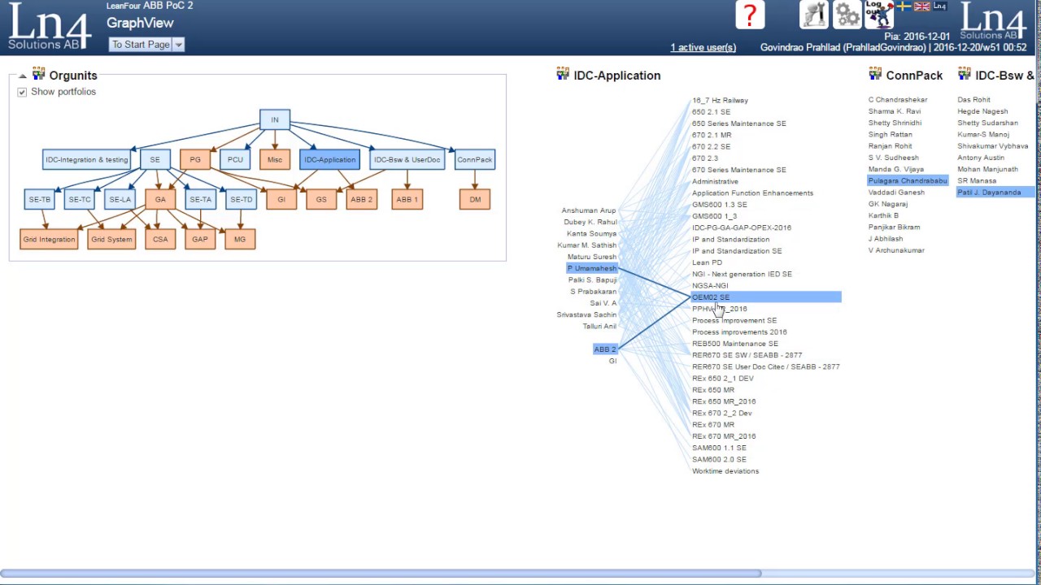This screenshot has height=585, width=1041.
Task: Select the SE-LA node
Action: click(x=120, y=199)
